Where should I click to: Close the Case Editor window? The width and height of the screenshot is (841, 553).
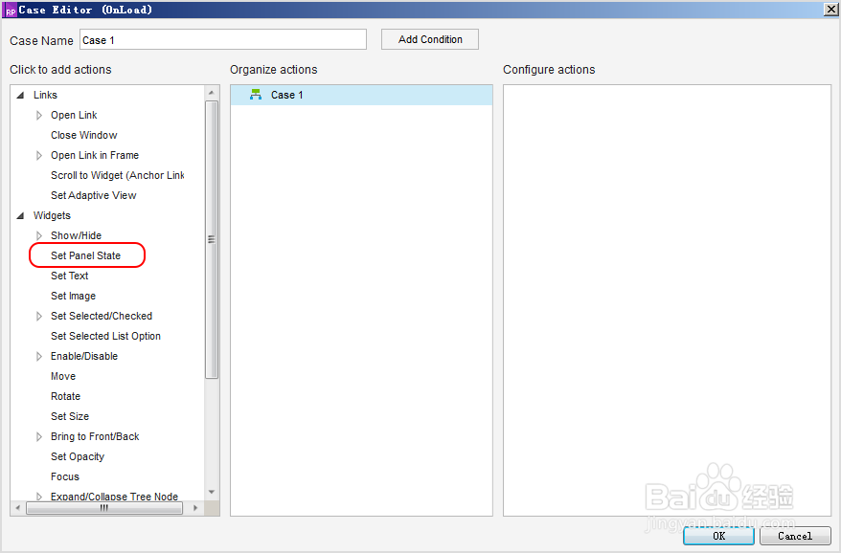[830, 10]
